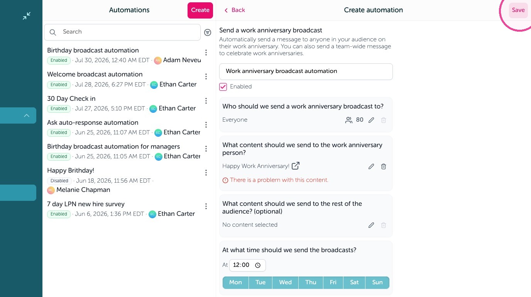Click the clock icon in the time field
The height and width of the screenshot is (297, 531).
[x=258, y=265]
